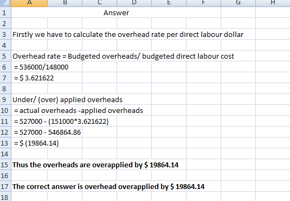Click the merged 'Answer' title cell
The image size is (290, 201).
tap(116, 12)
